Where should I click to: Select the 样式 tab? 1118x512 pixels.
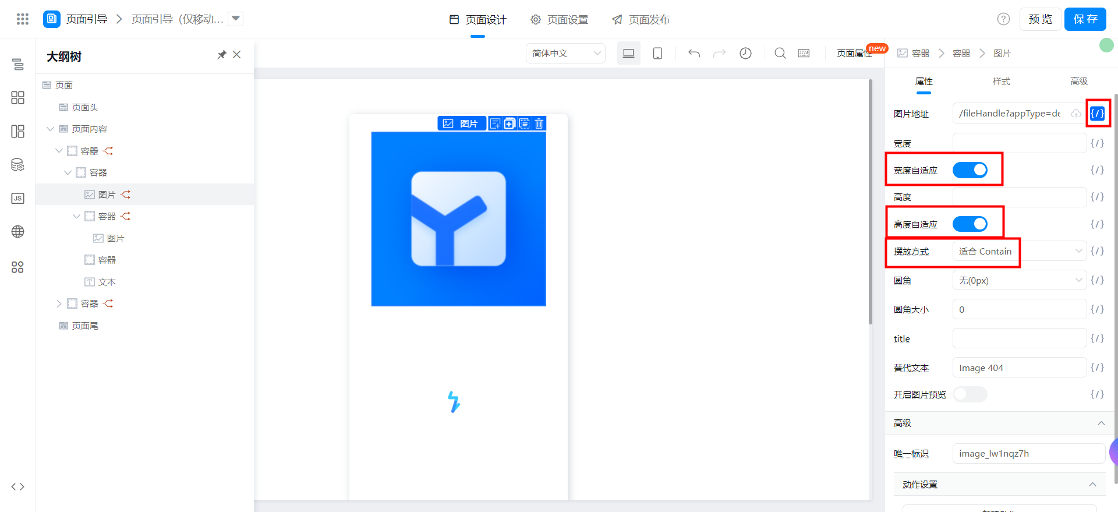1002,81
